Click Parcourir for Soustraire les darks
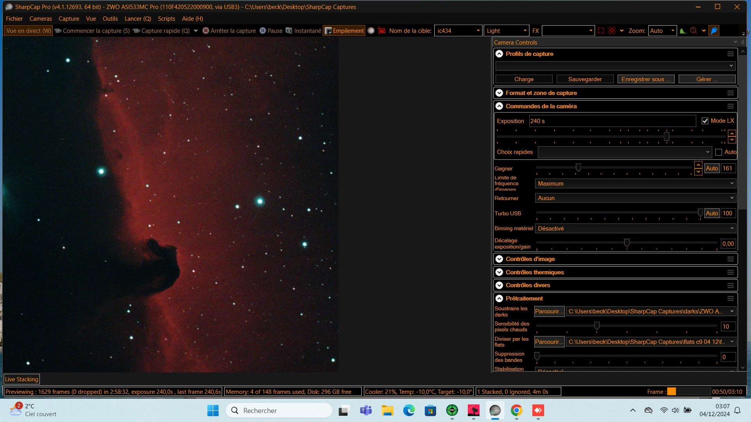This screenshot has height=422, width=751. pyautogui.click(x=549, y=311)
